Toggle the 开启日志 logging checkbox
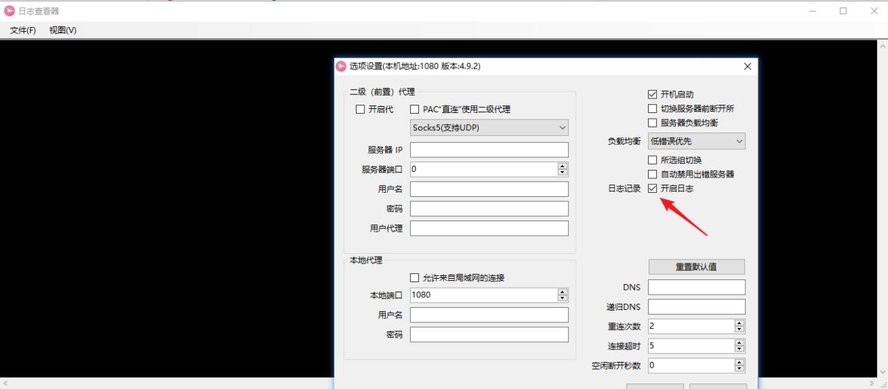The height and width of the screenshot is (389, 888). pyautogui.click(x=652, y=189)
